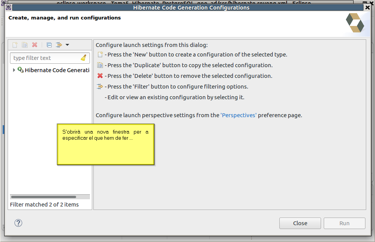Viewport: 375px width, 242px height.
Task: Close the dialog with the title bar X
Action: tap(368, 8)
